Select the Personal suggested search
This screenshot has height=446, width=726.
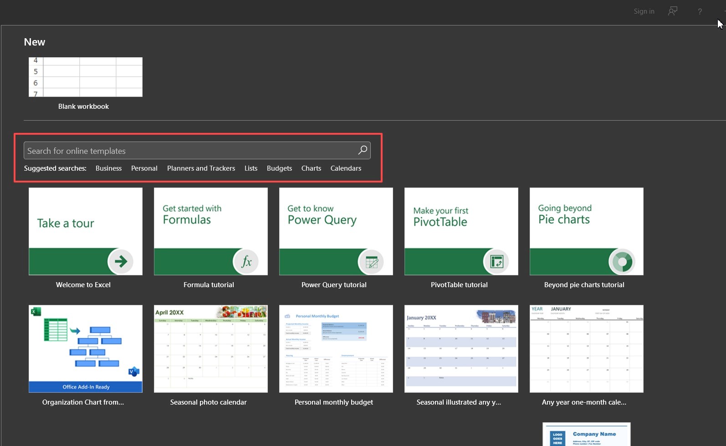point(144,168)
